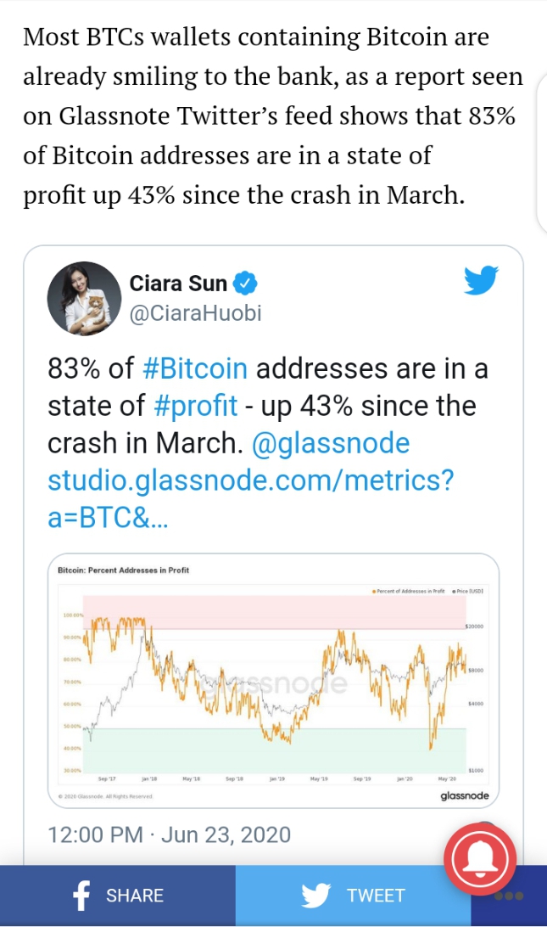Viewport: 547px width, 927px height.
Task: Follow the studio.glassnode.com metrics link
Action: pos(250,480)
